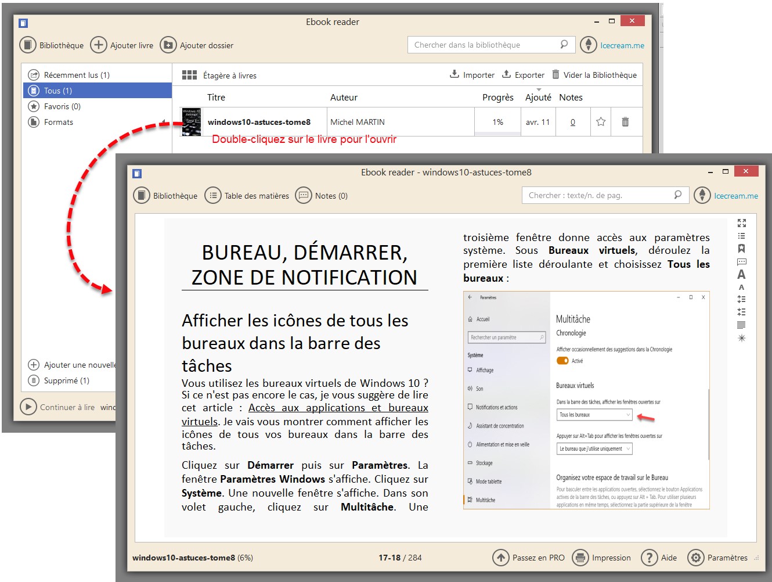This screenshot has height=582, width=772.
Task: Toggle the Chronologie Activé switch
Action: coord(562,361)
